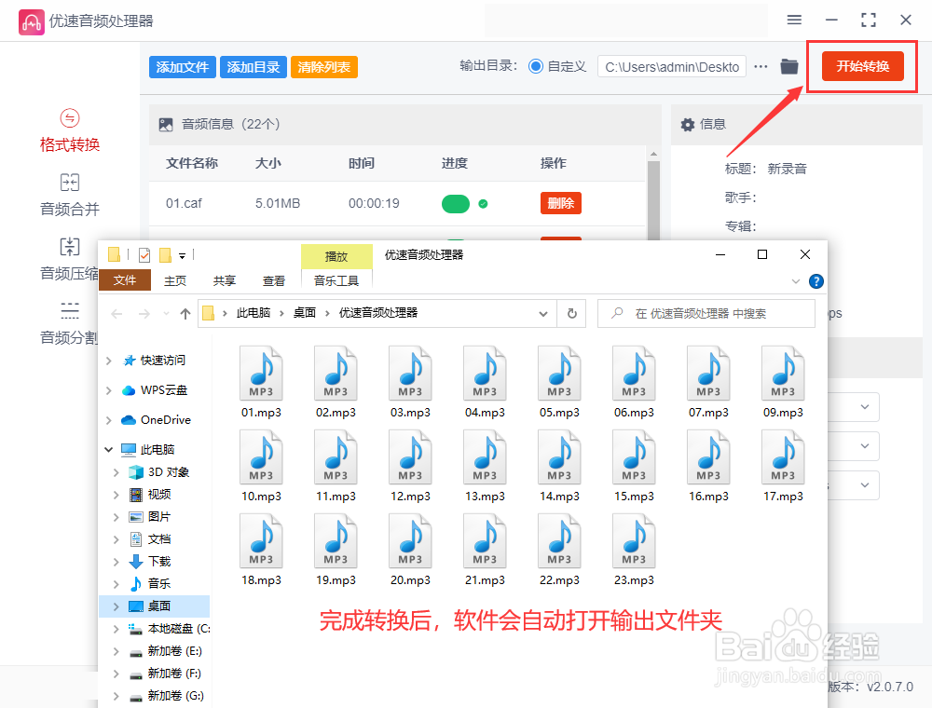932x708 pixels.
Task: Switch to the 主页 ribbon tab
Action: (175, 280)
